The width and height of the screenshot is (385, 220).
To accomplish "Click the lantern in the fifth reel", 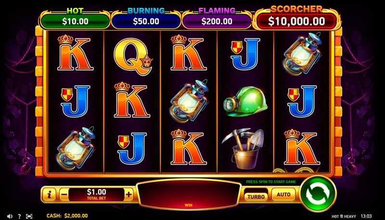I will coord(303,54).
